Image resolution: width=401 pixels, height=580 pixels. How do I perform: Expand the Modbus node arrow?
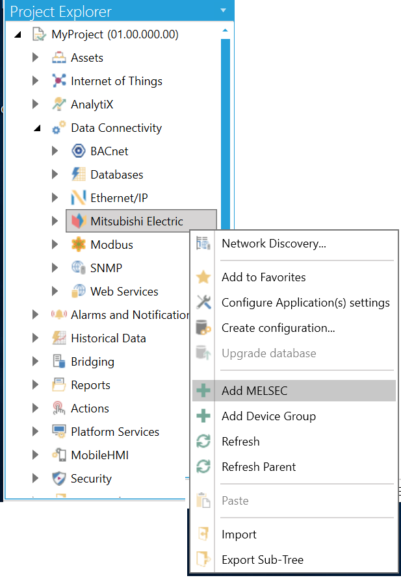[55, 244]
